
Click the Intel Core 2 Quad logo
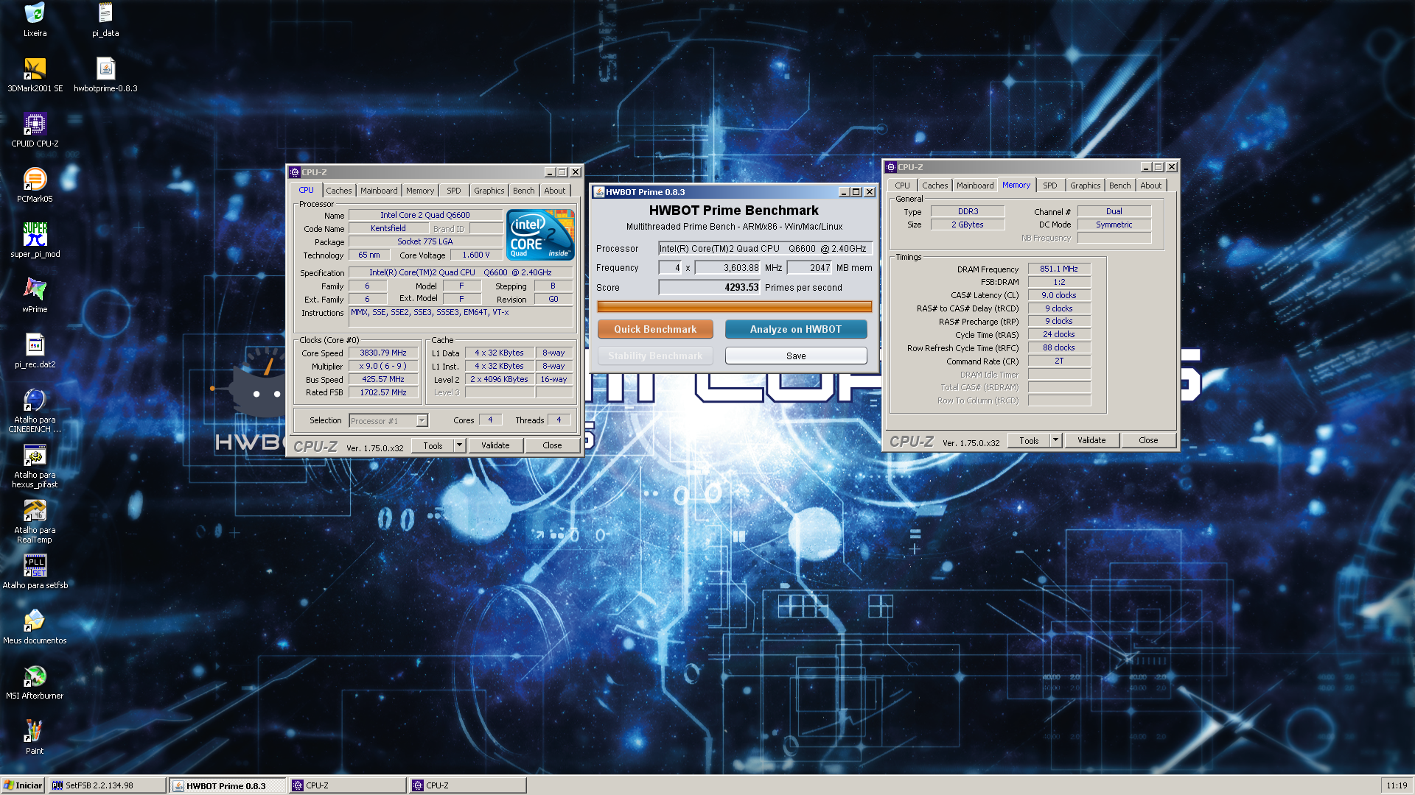pyautogui.click(x=540, y=235)
